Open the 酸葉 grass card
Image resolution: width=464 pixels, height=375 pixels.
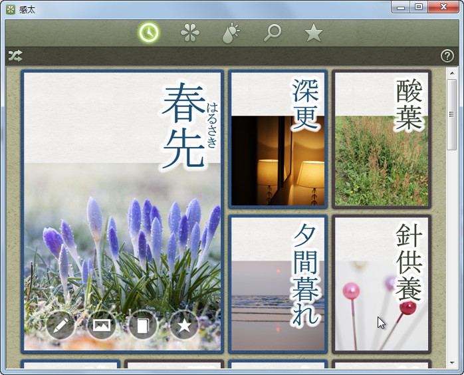click(x=382, y=139)
